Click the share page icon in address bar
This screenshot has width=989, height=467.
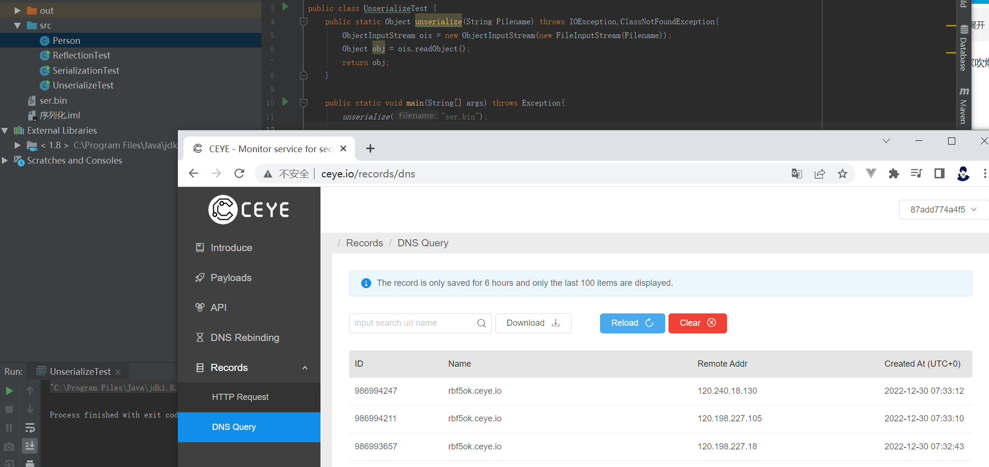pos(819,174)
